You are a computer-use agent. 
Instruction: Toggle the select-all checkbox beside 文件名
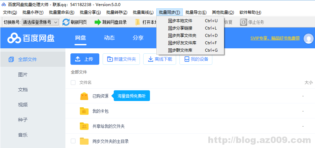pos(73,83)
